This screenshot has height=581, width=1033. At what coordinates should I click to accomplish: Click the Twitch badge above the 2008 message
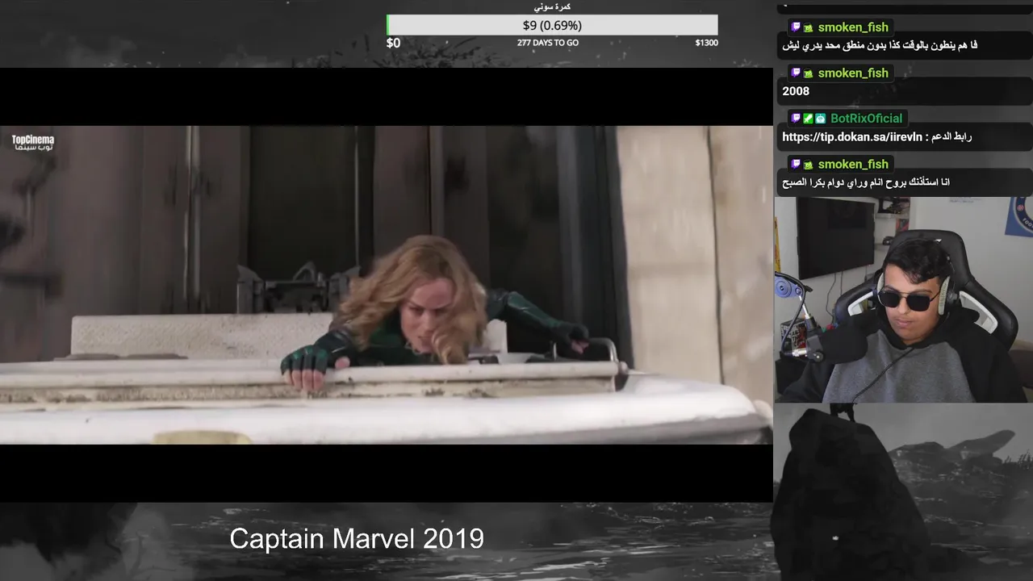(796, 73)
